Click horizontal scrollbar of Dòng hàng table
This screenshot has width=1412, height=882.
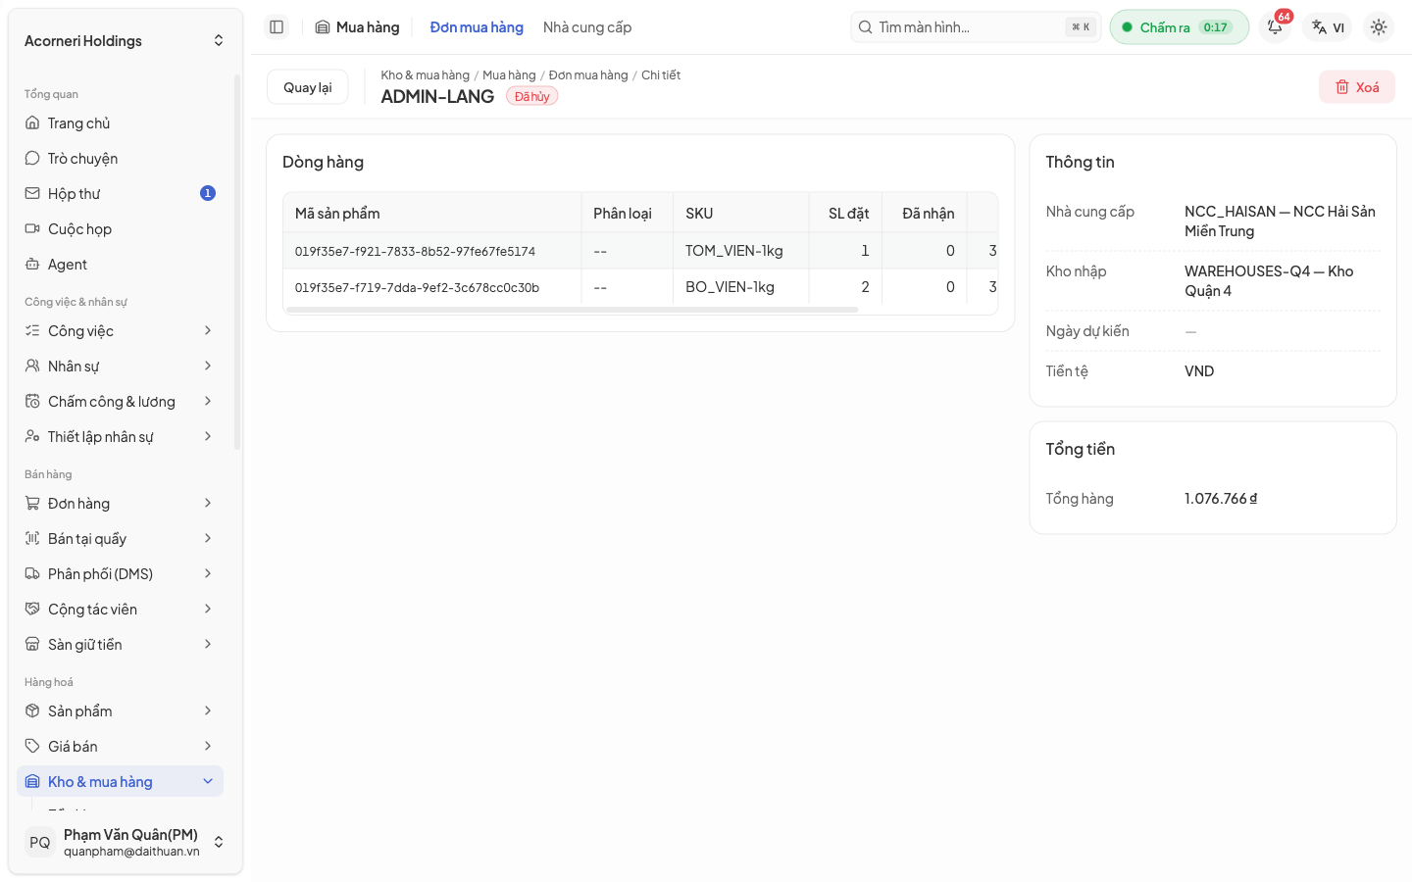click(x=572, y=310)
